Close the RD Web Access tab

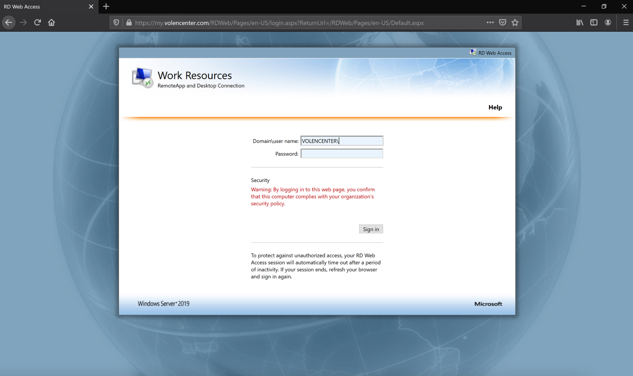point(91,6)
